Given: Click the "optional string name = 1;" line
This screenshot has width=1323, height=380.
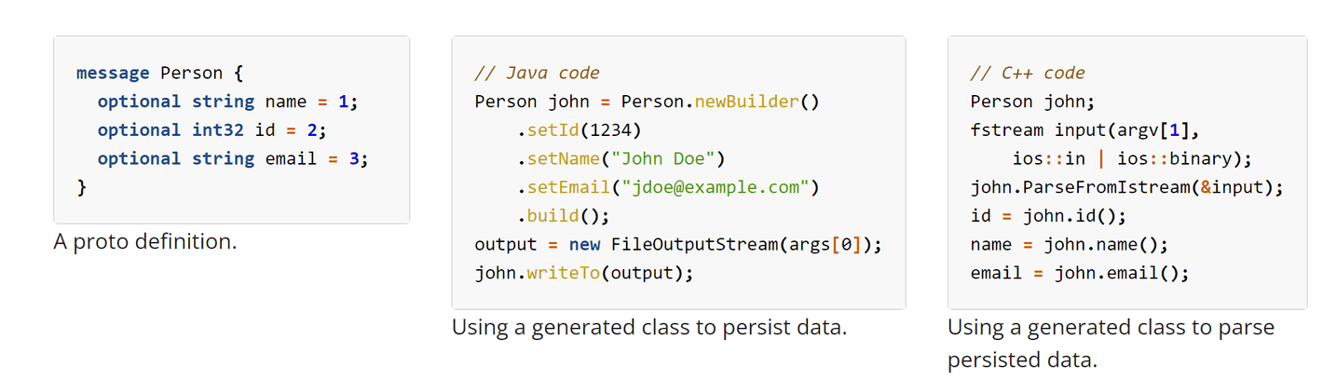Looking at the screenshot, I should pos(227,102).
